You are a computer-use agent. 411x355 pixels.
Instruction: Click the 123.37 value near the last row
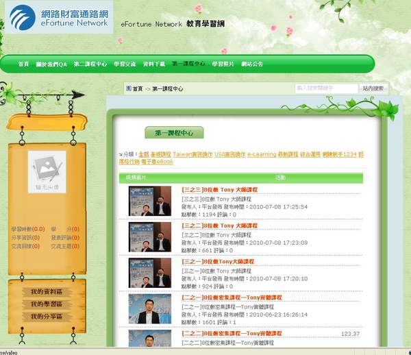[351, 334]
